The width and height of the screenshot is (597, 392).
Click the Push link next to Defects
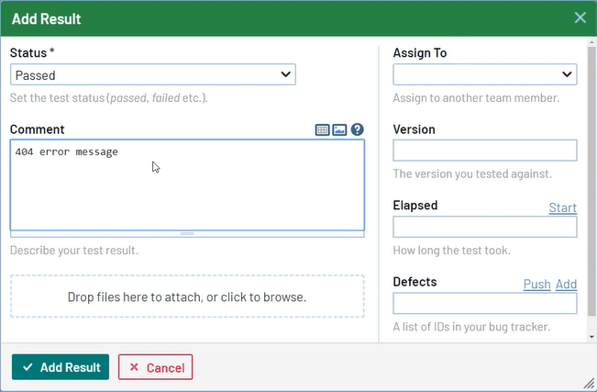click(x=536, y=284)
